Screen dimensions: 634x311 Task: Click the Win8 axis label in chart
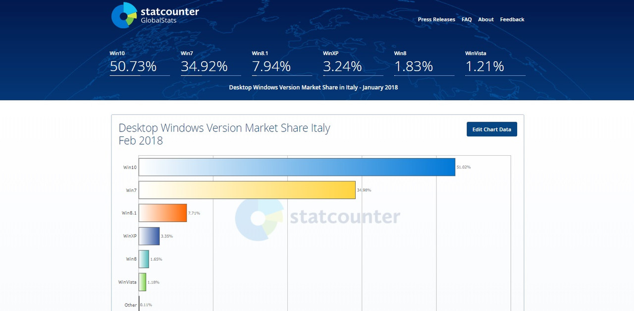(131, 259)
